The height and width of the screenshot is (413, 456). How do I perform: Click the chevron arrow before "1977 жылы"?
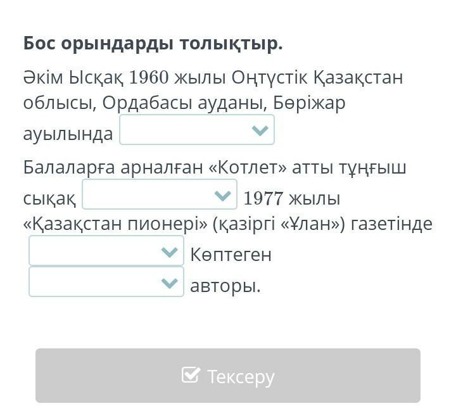click(222, 195)
